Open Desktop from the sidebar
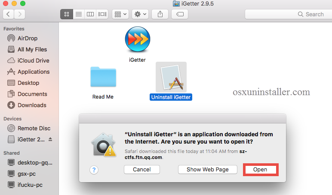Viewport: 332px width, 195px height. coord(29,83)
